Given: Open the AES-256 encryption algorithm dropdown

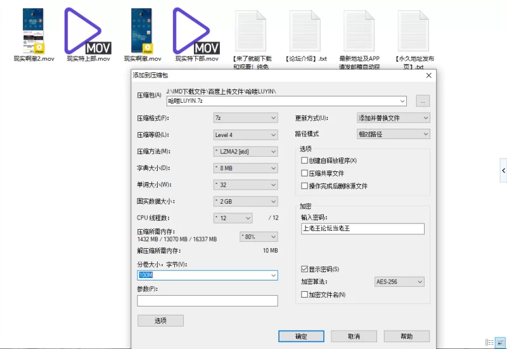Looking at the screenshot, I should (x=399, y=282).
